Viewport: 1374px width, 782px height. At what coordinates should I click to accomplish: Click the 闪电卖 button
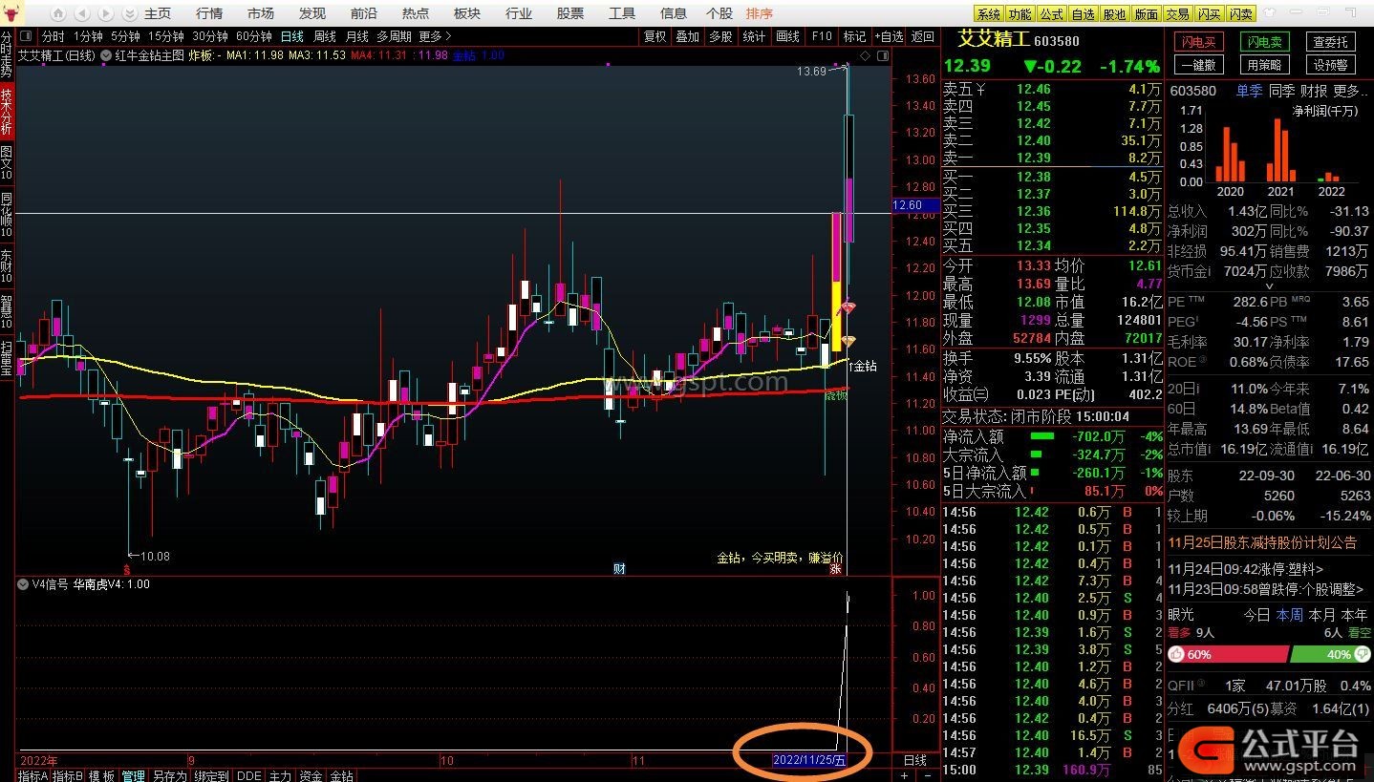pos(1263,42)
